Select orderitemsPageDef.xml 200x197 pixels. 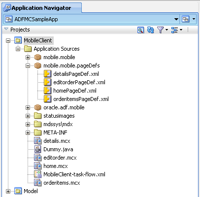click(81, 99)
